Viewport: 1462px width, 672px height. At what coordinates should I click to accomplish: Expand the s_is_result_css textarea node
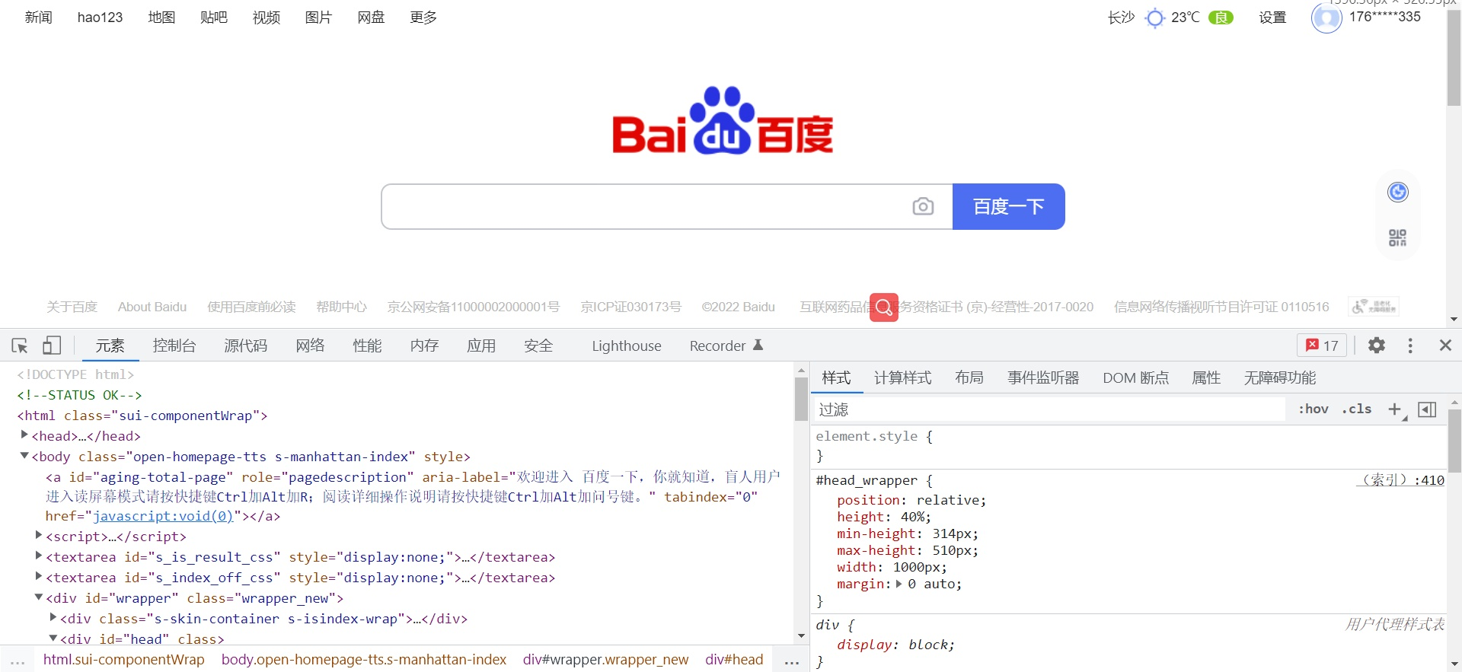[x=39, y=556]
